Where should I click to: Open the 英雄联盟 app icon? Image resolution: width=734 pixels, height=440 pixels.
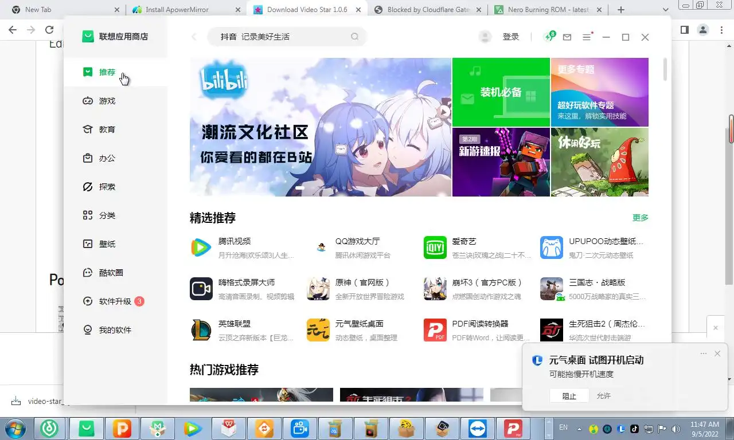pyautogui.click(x=201, y=330)
